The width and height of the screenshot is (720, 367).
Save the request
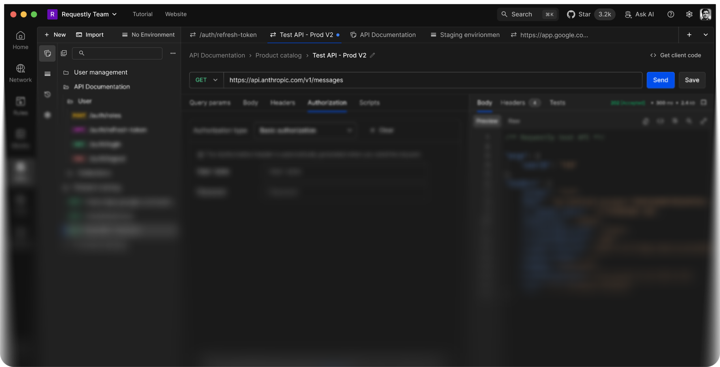[x=692, y=80]
